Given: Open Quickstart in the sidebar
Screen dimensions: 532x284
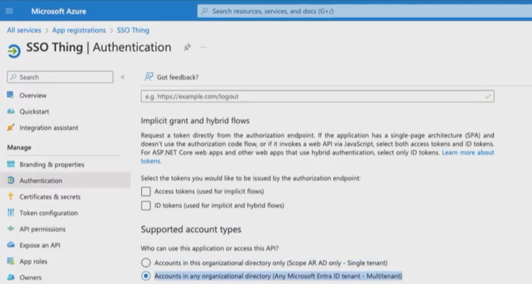Looking at the screenshot, I should (x=34, y=112).
